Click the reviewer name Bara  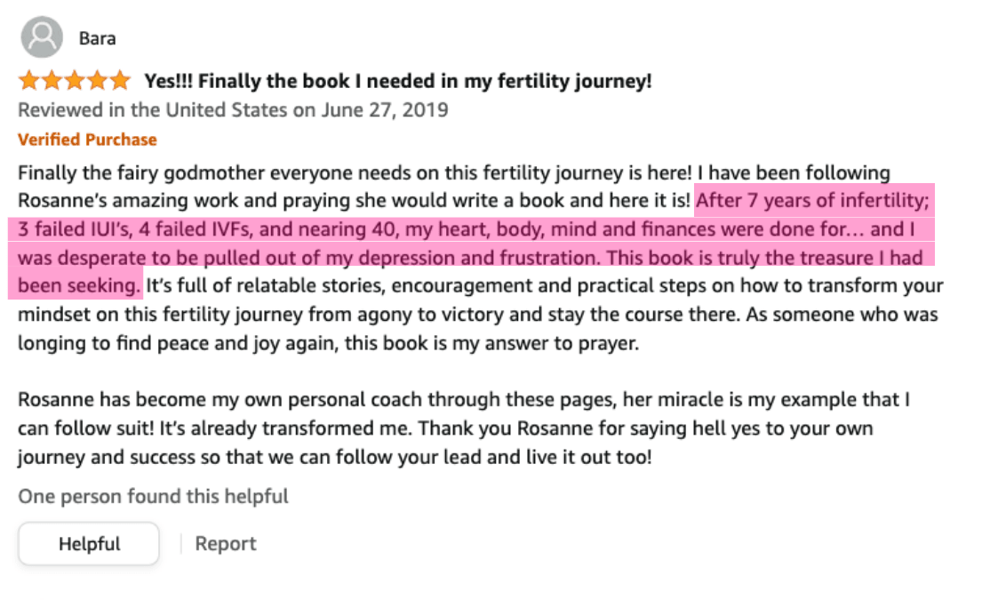point(98,38)
